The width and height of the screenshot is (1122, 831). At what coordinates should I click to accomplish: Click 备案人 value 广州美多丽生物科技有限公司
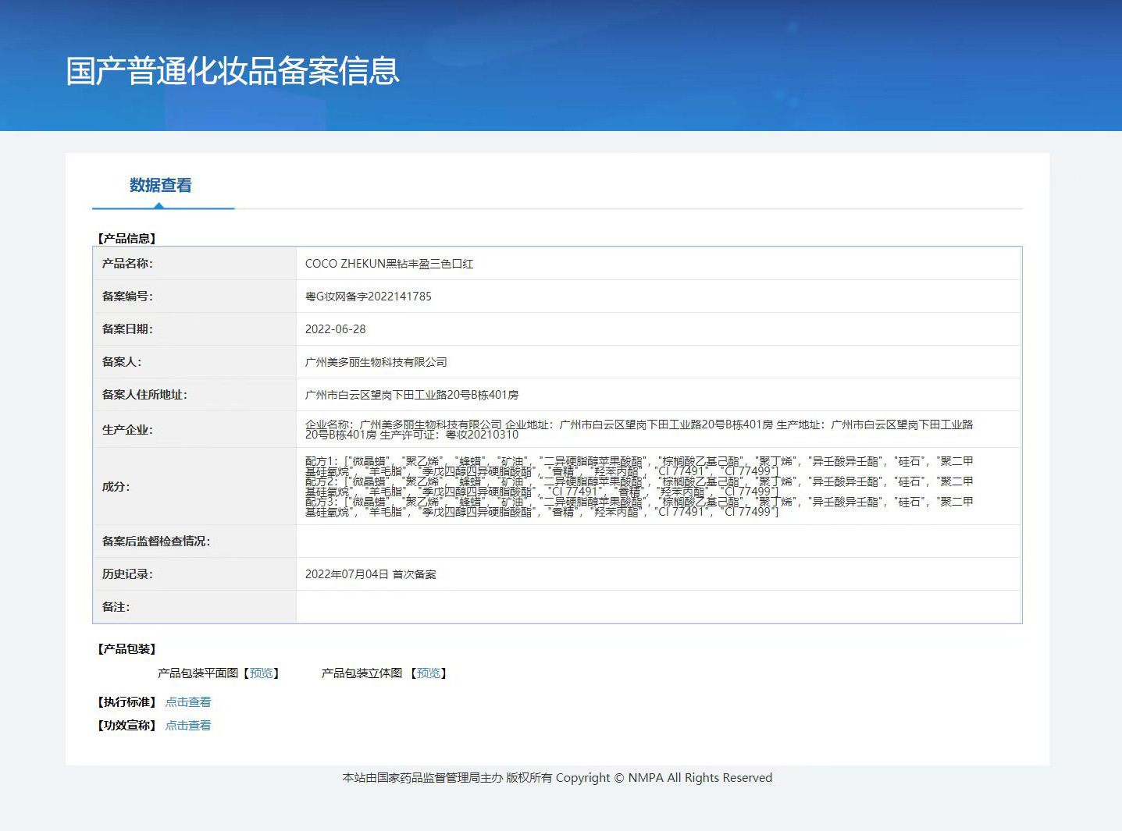pos(376,362)
